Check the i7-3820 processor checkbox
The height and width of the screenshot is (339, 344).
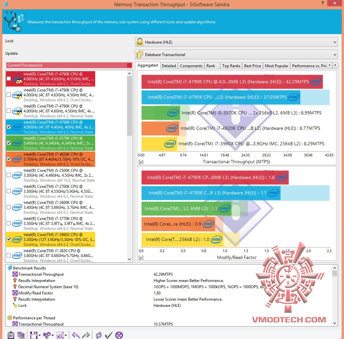coord(9,255)
